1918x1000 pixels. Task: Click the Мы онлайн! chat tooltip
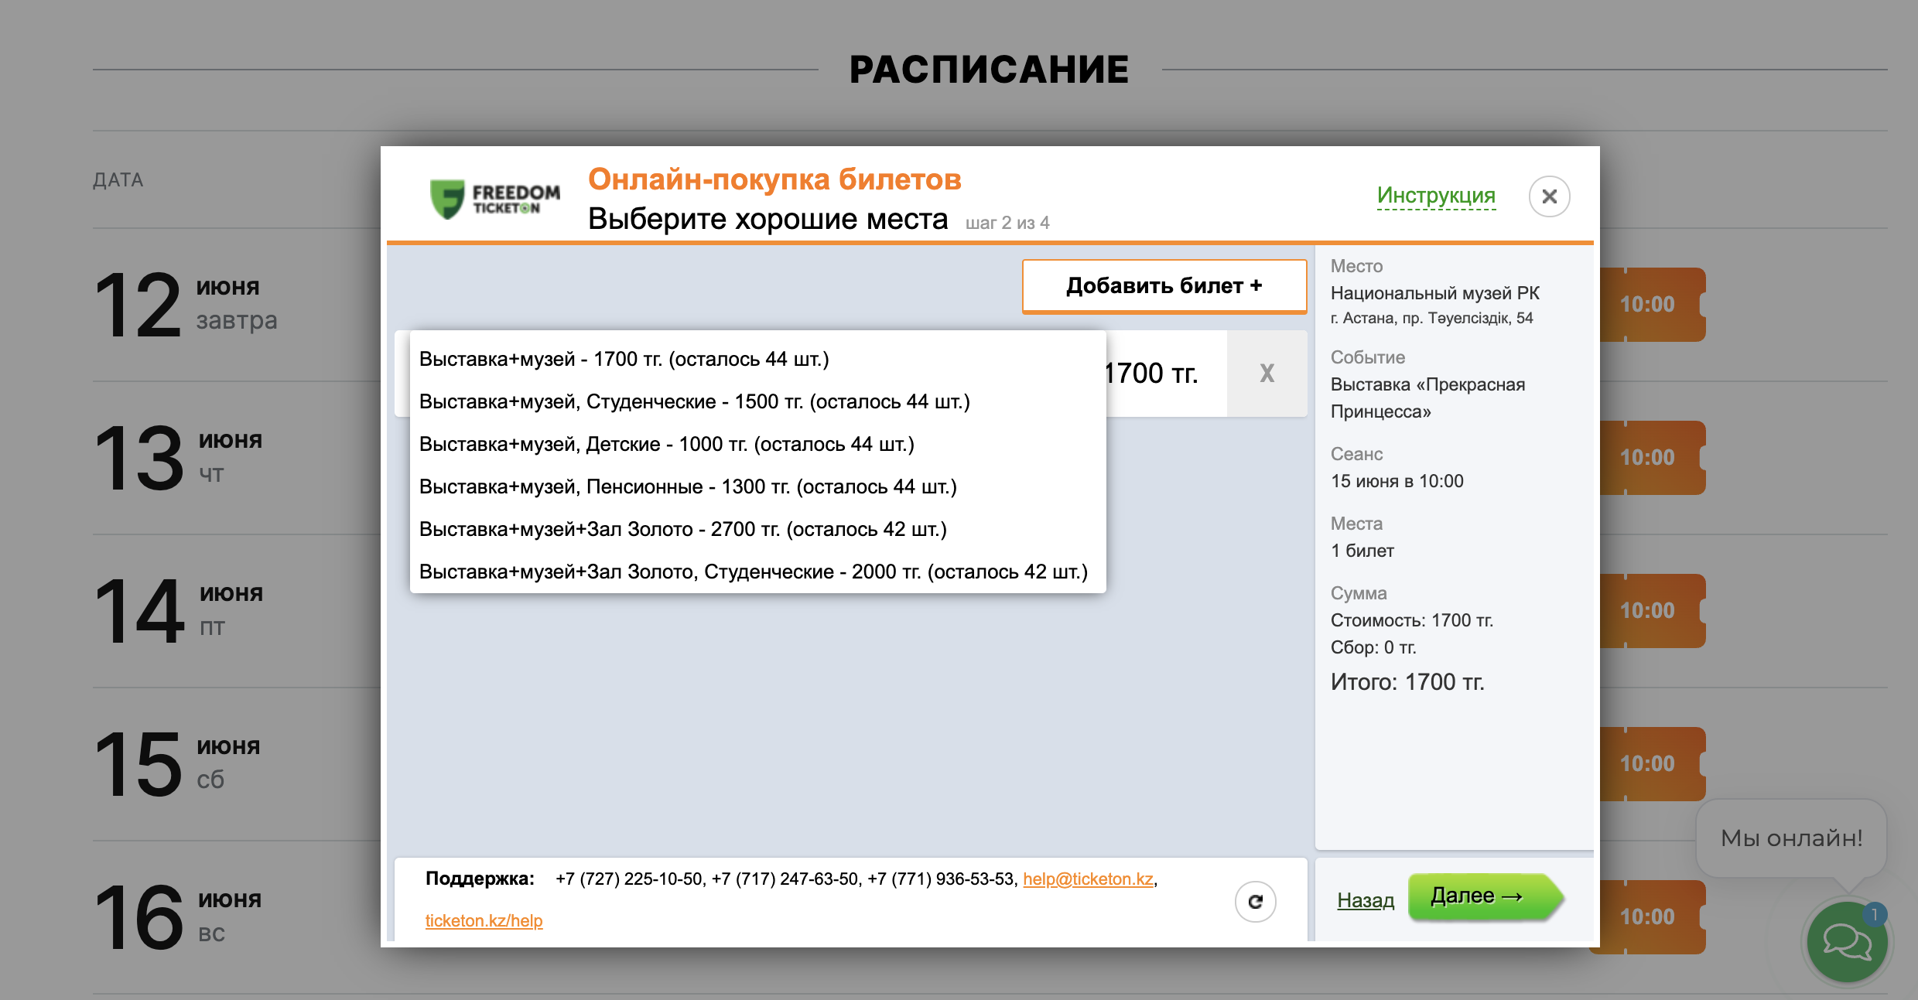point(1791,838)
